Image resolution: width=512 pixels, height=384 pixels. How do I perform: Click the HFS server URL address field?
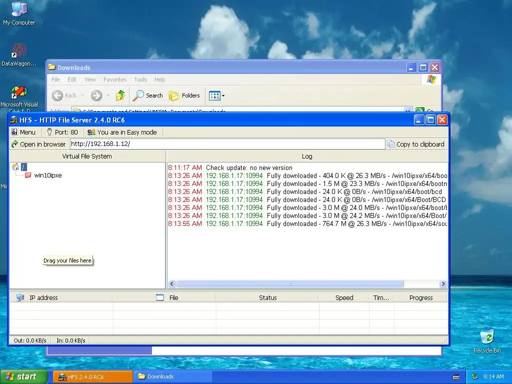(x=227, y=144)
